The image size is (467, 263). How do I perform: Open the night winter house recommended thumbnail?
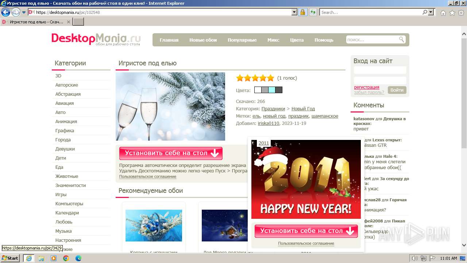click(x=225, y=225)
